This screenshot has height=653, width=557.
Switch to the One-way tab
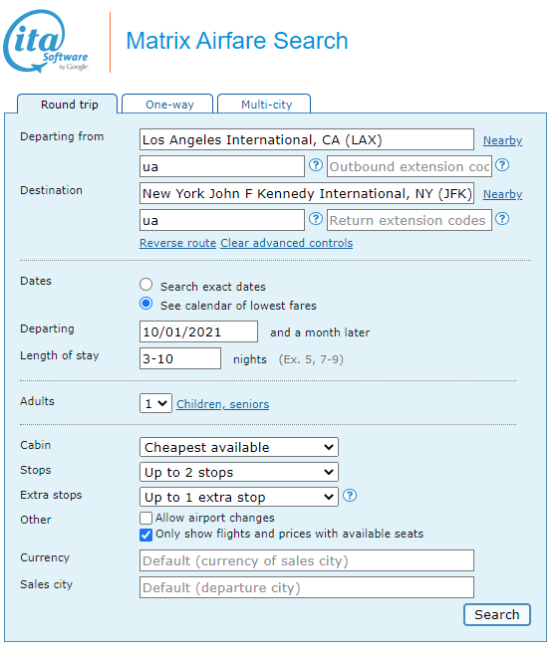(x=167, y=105)
